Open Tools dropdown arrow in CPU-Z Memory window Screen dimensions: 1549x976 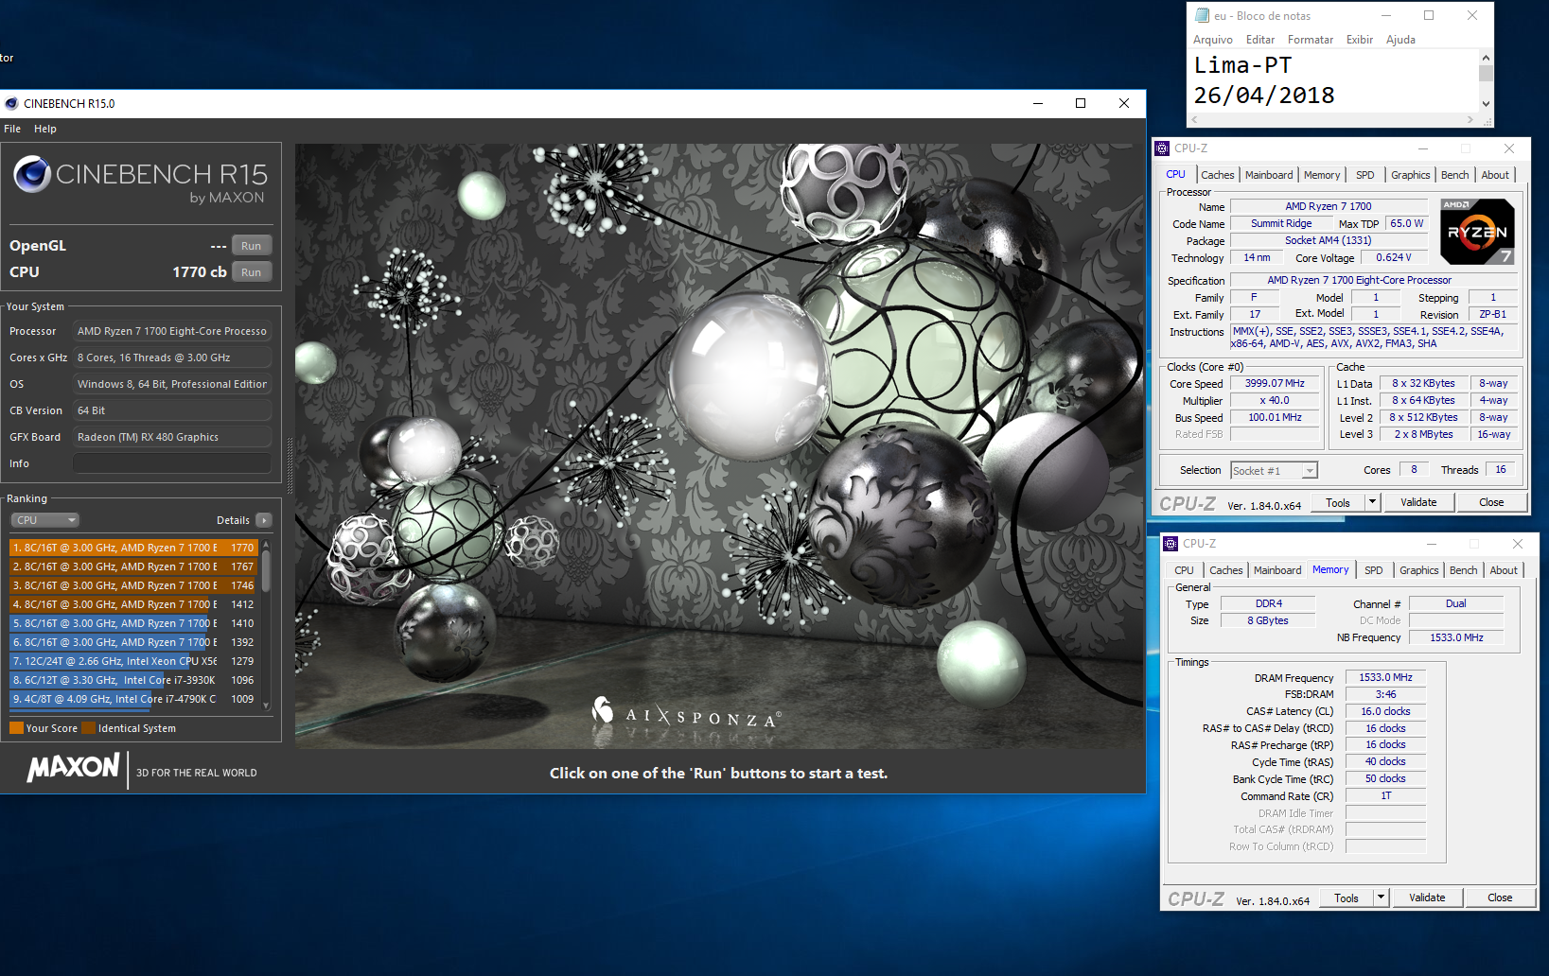[x=1381, y=898]
